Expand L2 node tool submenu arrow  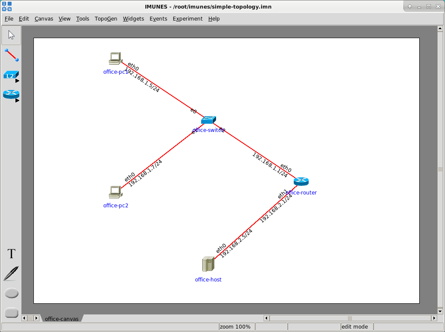pos(17,81)
